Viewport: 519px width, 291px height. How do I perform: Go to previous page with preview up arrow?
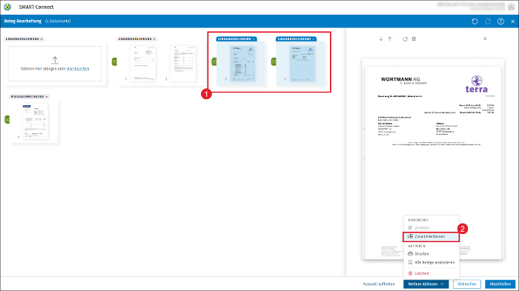click(x=390, y=39)
